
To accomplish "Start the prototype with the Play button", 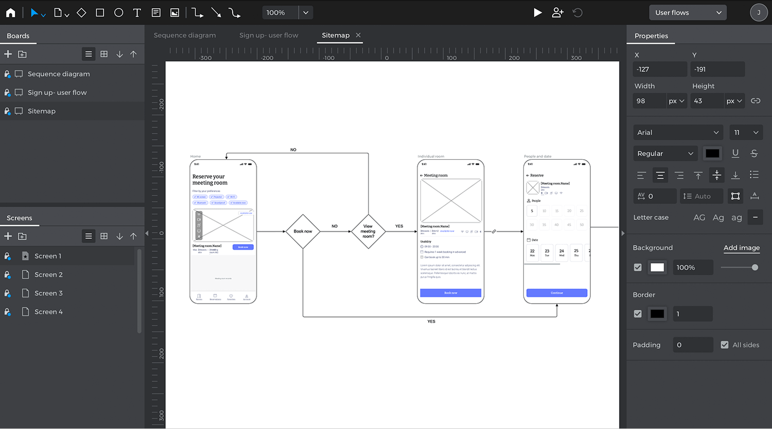I will (x=537, y=13).
